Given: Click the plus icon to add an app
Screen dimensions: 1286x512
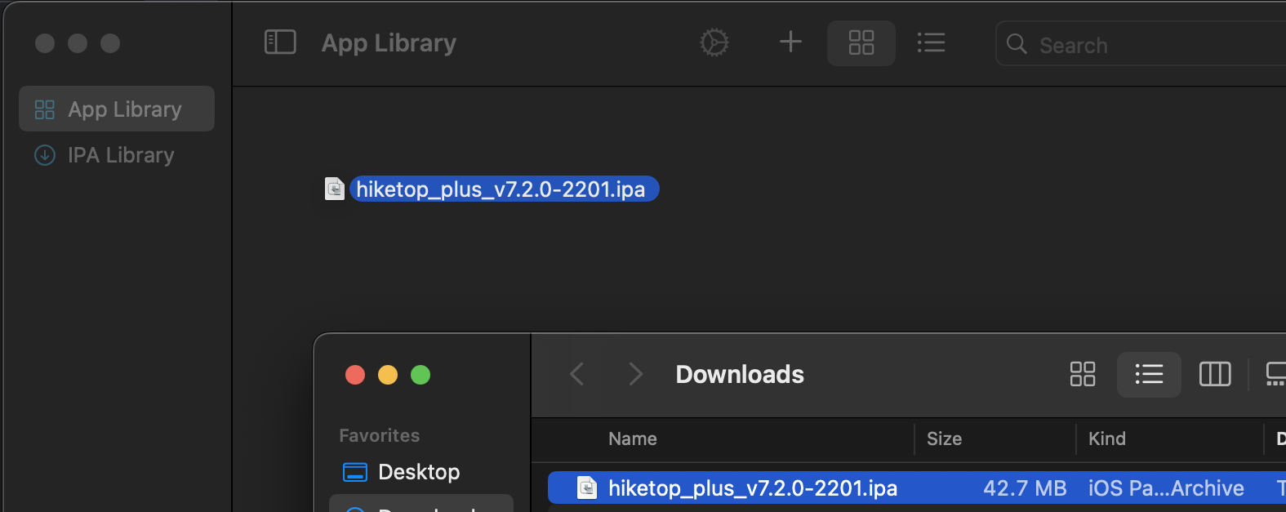Looking at the screenshot, I should pyautogui.click(x=790, y=42).
